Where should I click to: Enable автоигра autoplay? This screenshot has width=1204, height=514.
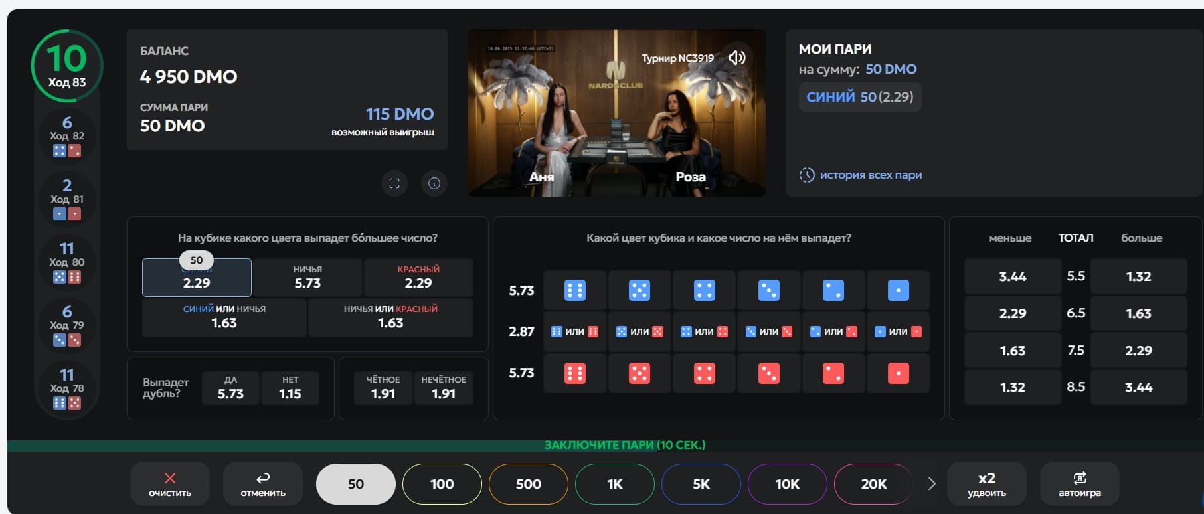click(1079, 484)
